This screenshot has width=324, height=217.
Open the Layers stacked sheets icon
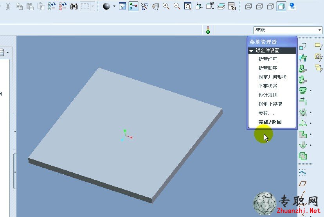pos(221,6)
